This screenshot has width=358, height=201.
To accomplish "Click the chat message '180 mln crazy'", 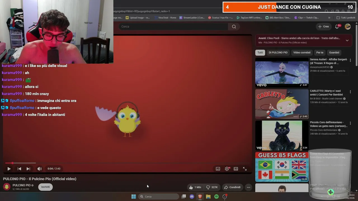I will [x=37, y=94].
